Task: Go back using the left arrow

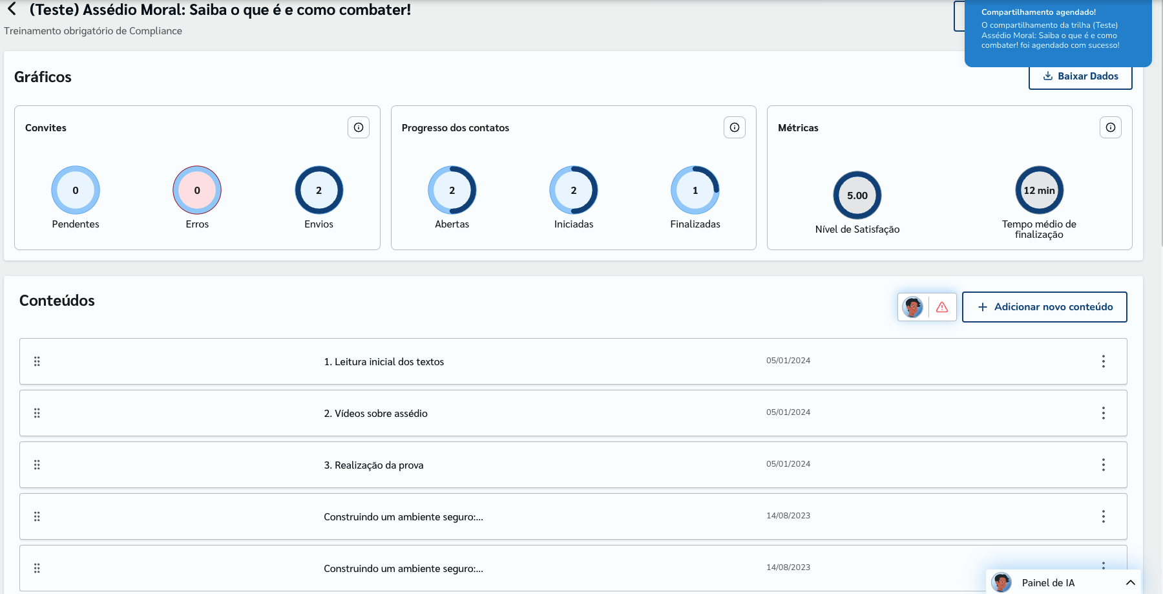Action: [x=12, y=9]
